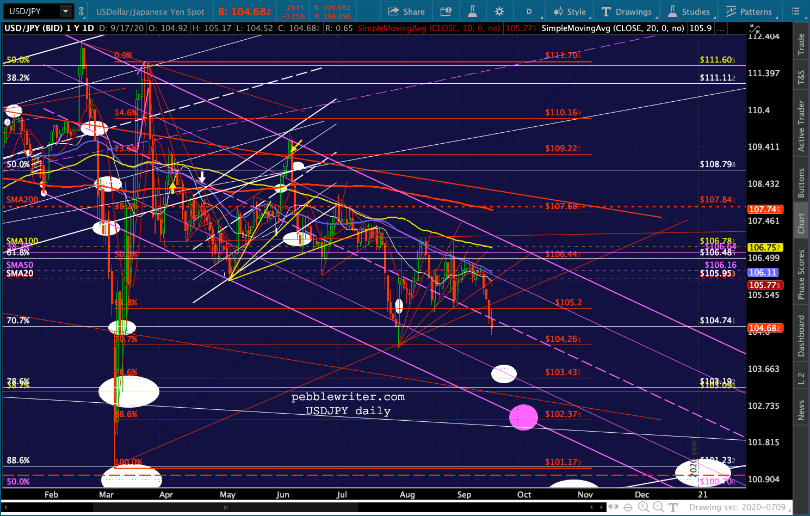Click the pink circle marker near $102.37
Image resolution: width=810 pixels, height=516 pixels.
coord(523,417)
